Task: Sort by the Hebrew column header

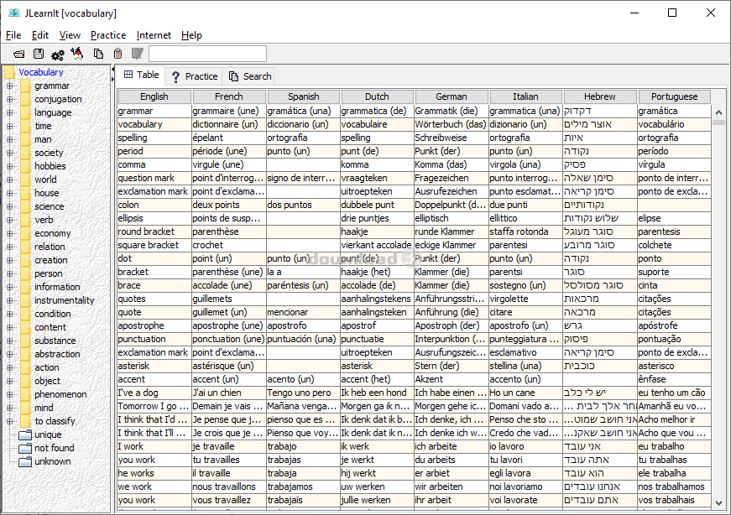Action: pos(599,96)
